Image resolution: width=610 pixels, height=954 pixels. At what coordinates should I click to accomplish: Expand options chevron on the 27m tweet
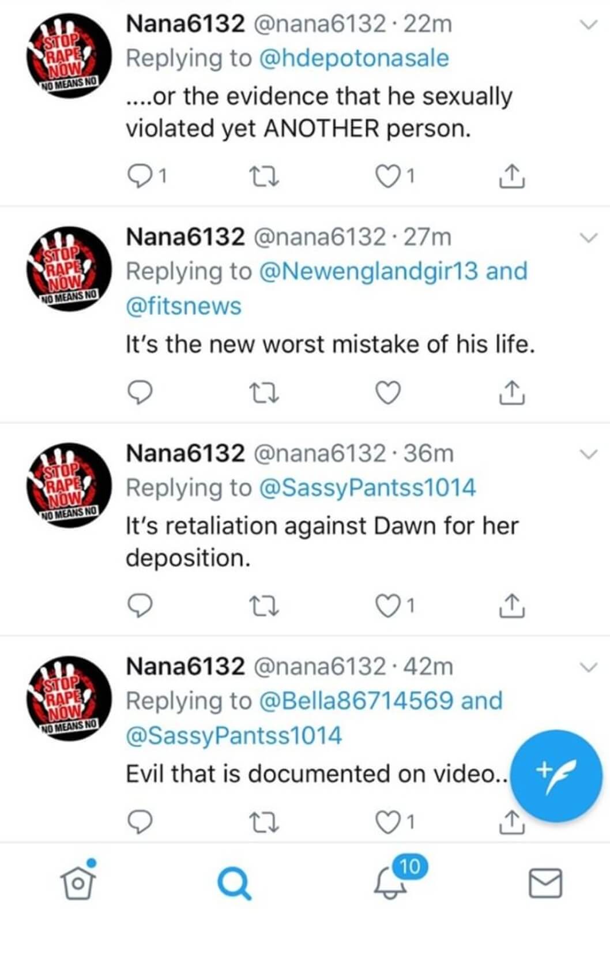[588, 238]
